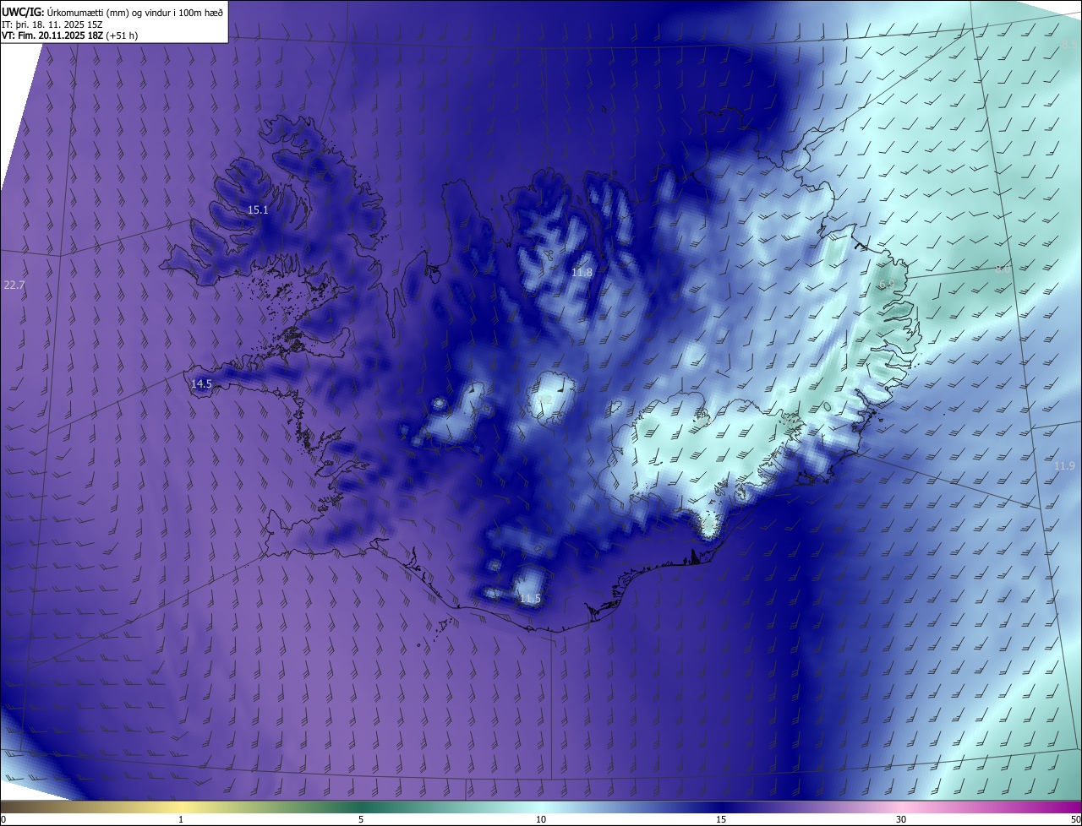Screen dimensions: 1082x826
Task: Click the '1' tick on the colour scale
Action: [x=181, y=819]
